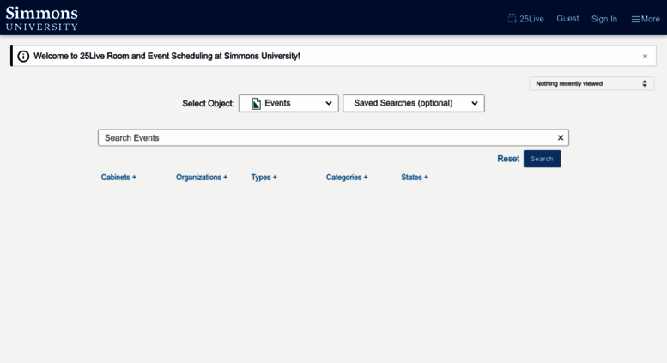
Task: Open the 25Live calendar icon link
Action: point(525,19)
